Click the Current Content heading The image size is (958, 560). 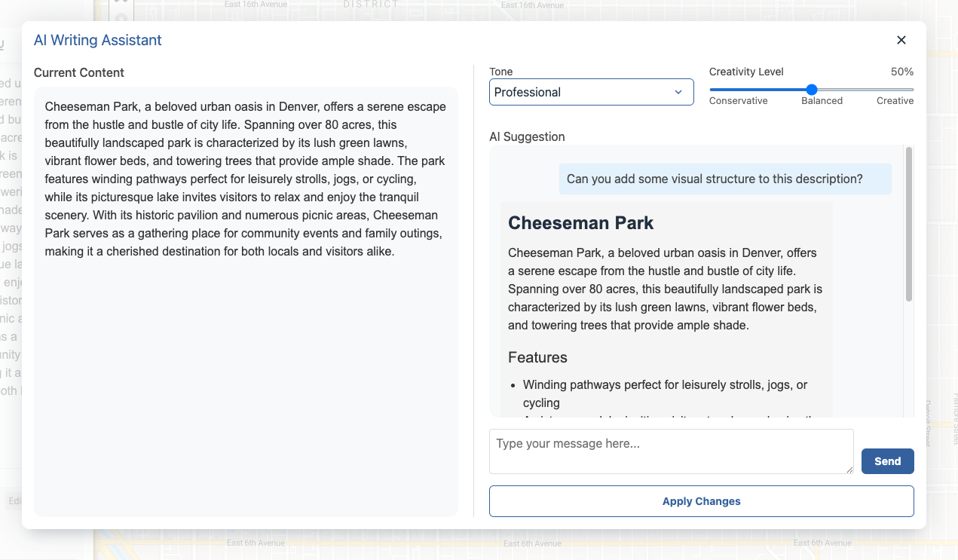79,73
